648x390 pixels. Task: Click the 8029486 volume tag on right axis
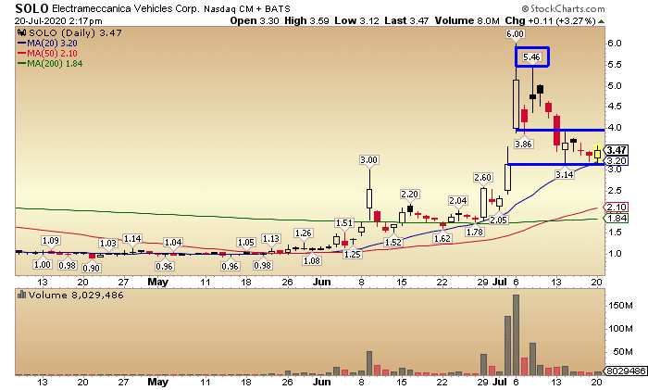tap(626, 371)
